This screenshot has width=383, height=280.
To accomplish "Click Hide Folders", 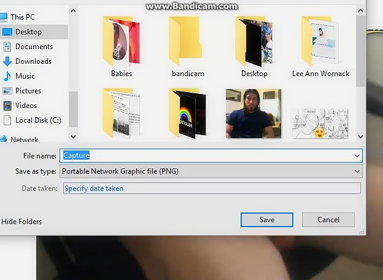I will [21, 222].
